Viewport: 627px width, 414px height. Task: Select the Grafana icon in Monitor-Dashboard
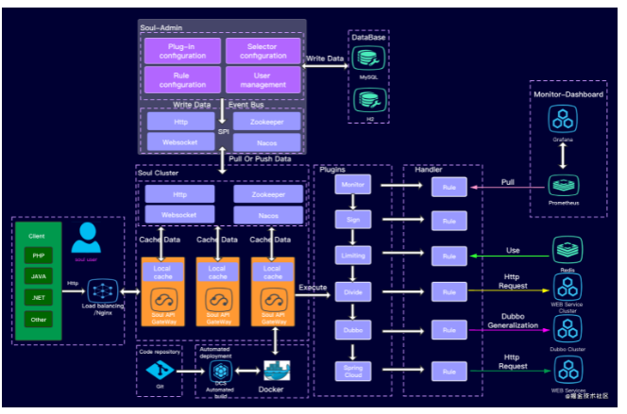(563, 119)
